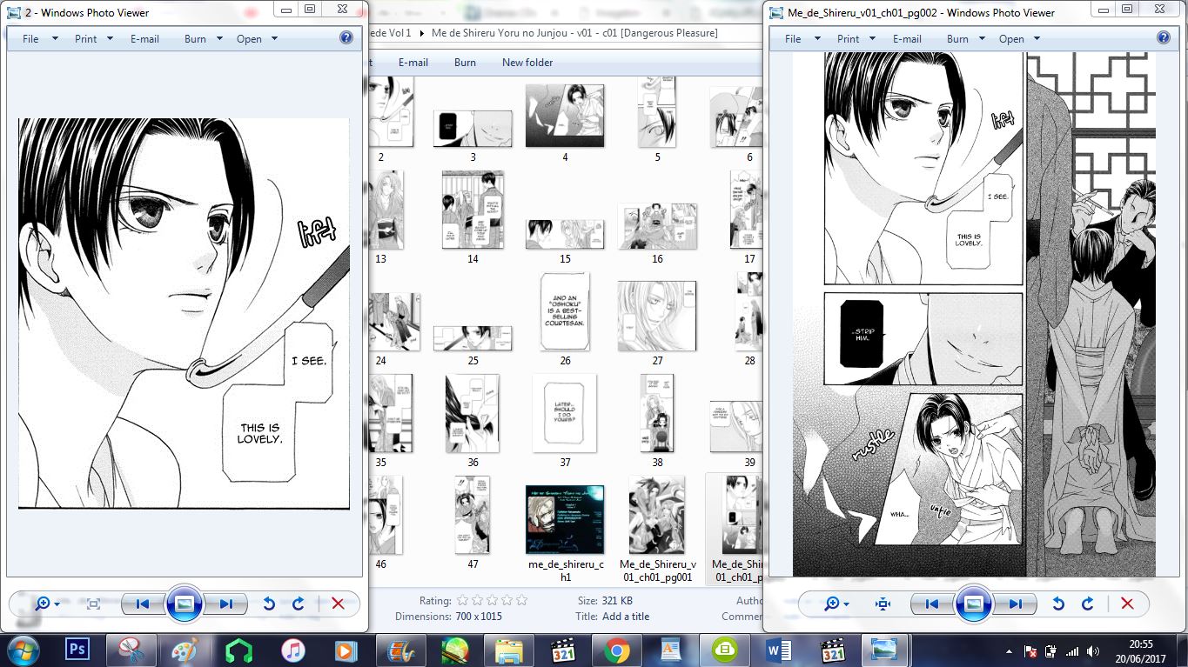Select thumbnail 26 with courtesan text

[565, 311]
